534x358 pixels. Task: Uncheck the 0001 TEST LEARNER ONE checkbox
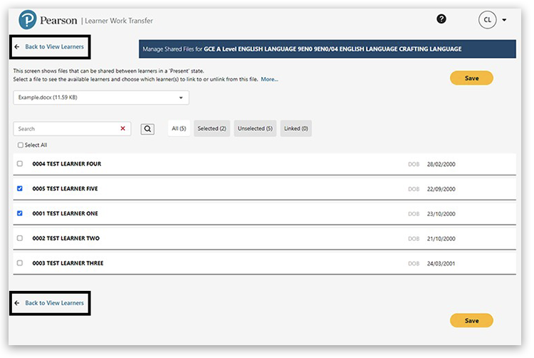20,213
